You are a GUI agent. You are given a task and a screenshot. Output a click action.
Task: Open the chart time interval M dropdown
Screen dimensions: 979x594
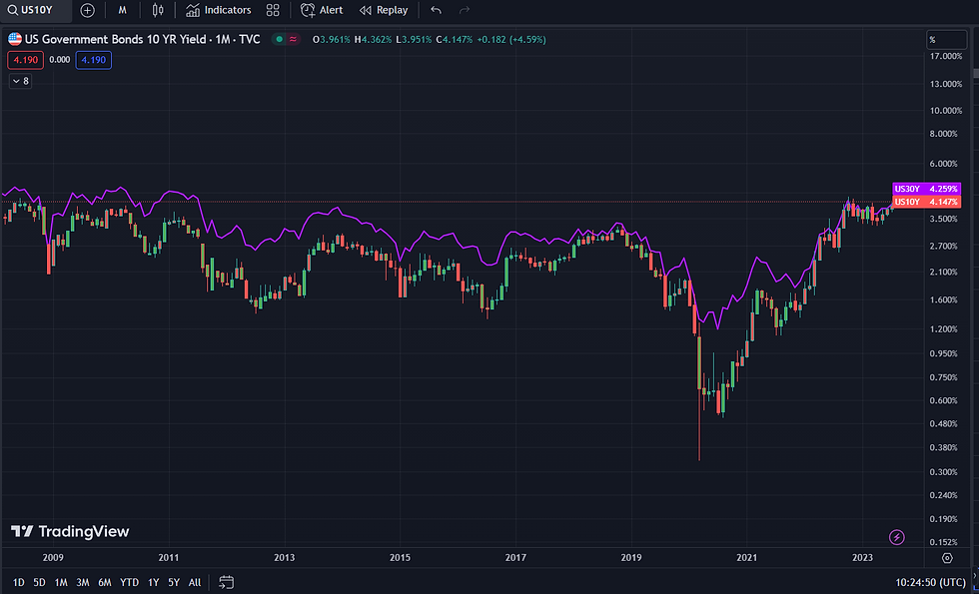pos(122,10)
